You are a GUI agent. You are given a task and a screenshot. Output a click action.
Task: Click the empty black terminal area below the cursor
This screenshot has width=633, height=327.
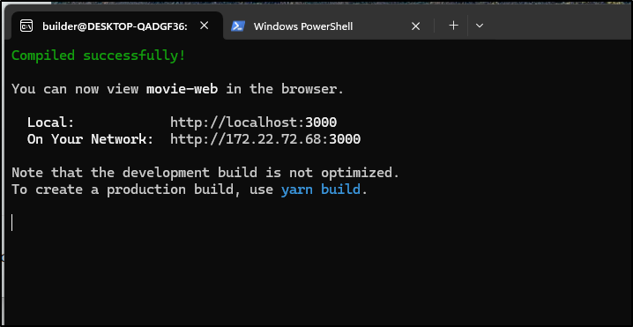(315, 279)
